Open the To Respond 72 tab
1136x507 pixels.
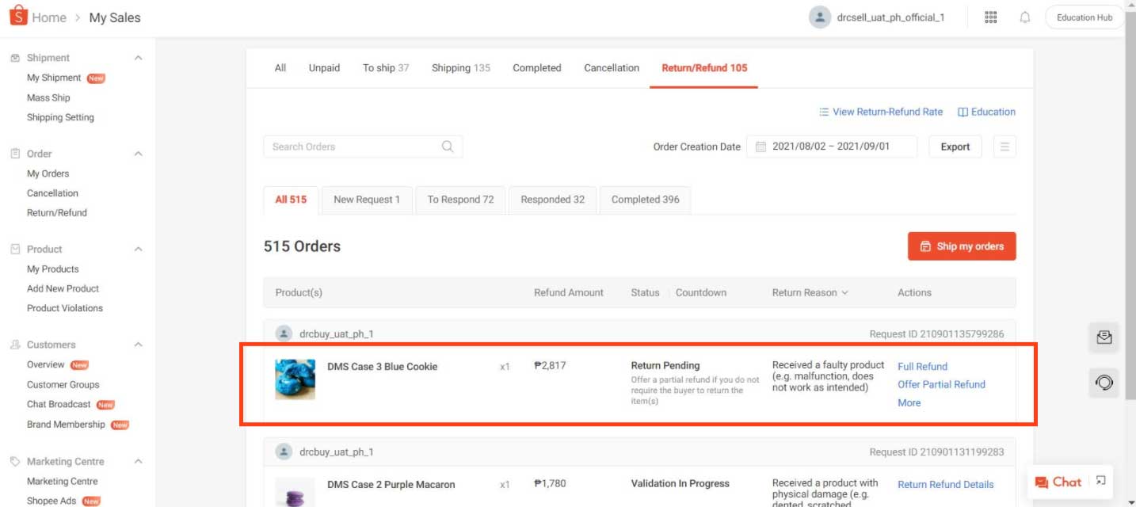460,200
